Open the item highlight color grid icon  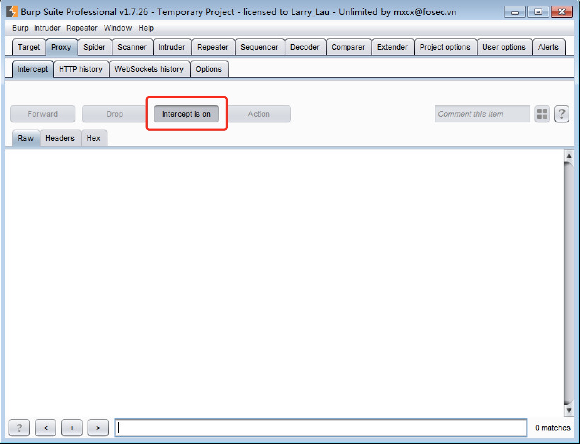(542, 114)
